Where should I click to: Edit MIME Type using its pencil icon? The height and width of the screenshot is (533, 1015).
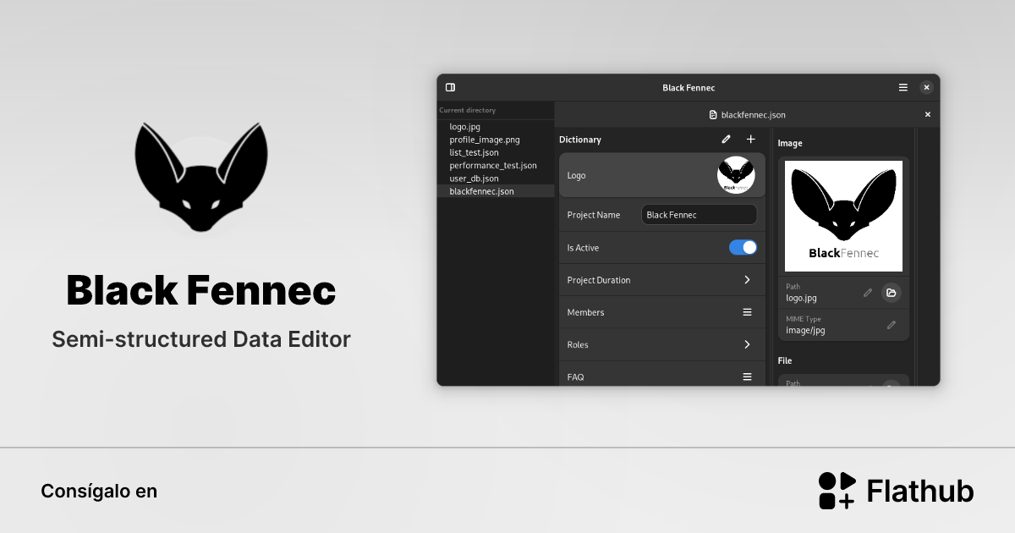pos(892,325)
